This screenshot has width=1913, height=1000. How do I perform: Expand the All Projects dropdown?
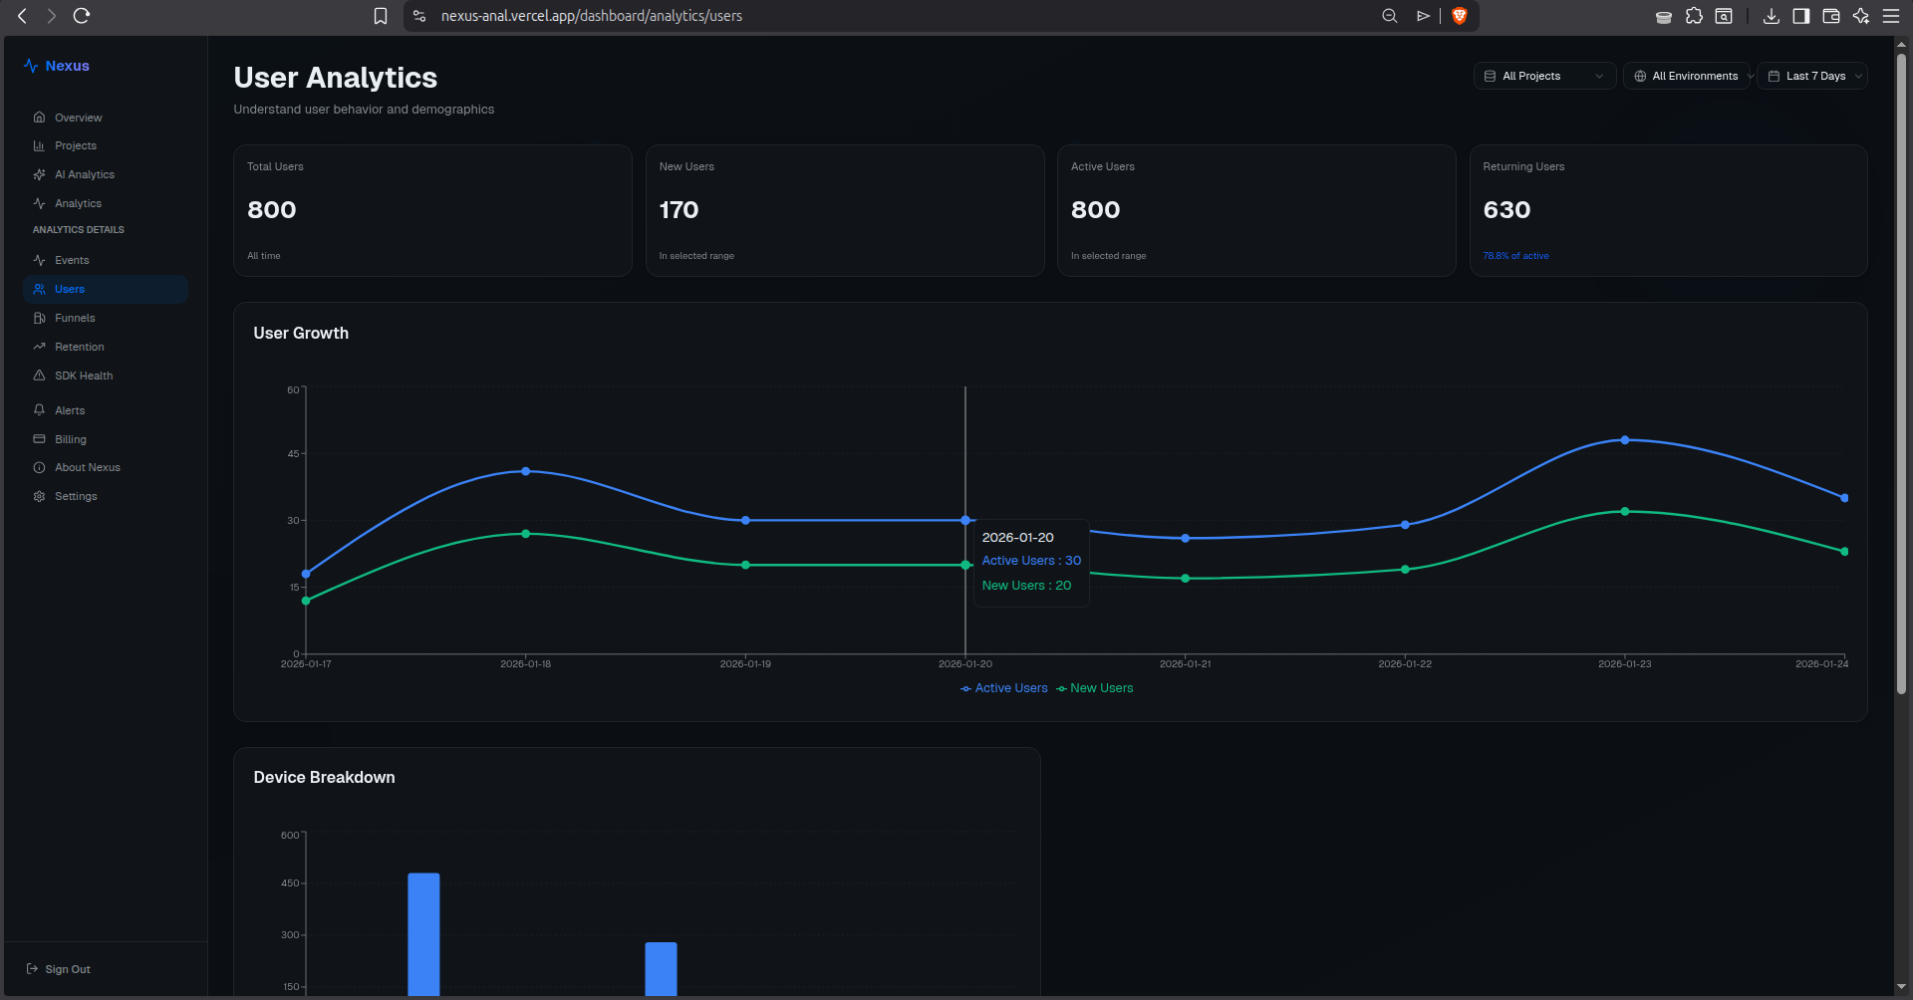click(x=1544, y=76)
